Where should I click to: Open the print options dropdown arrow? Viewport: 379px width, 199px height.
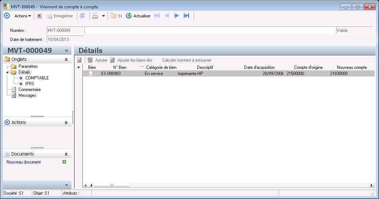[x=103, y=16]
